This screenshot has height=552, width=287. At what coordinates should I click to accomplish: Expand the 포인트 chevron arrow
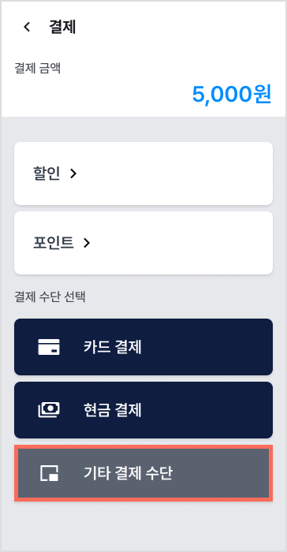87,243
